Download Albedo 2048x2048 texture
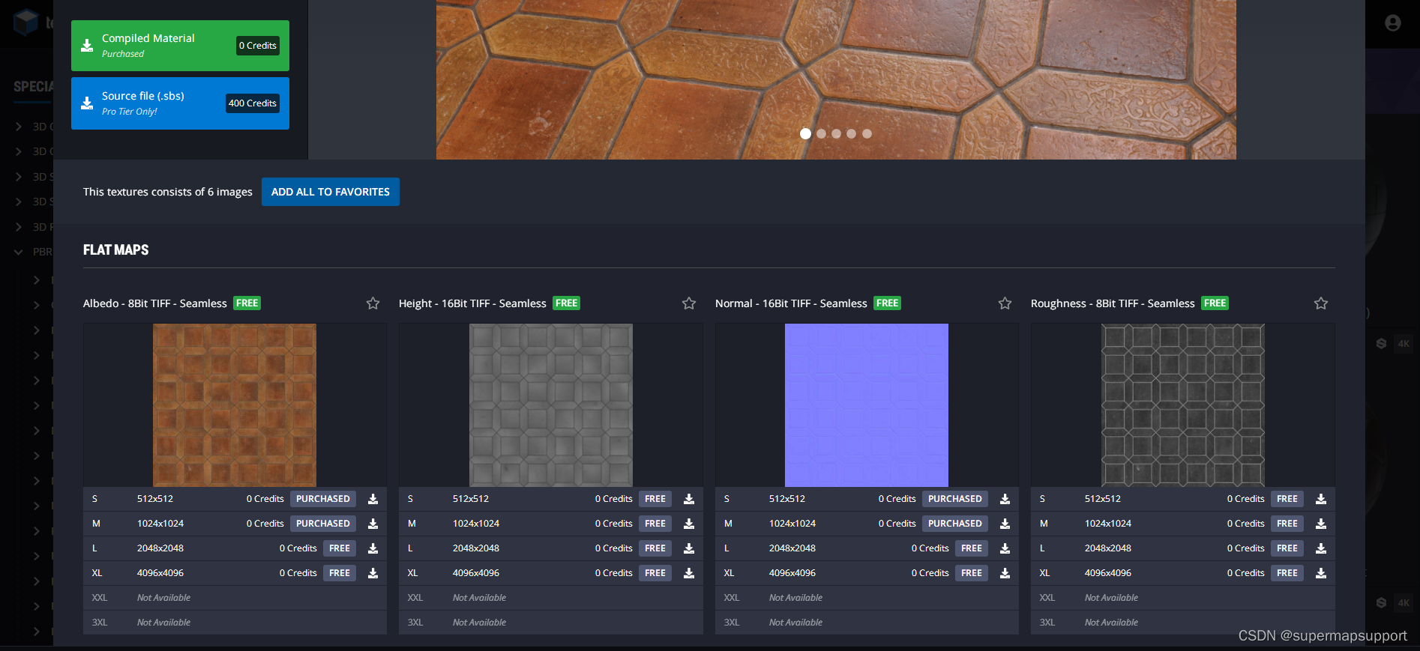This screenshot has height=651, width=1420. point(373,548)
